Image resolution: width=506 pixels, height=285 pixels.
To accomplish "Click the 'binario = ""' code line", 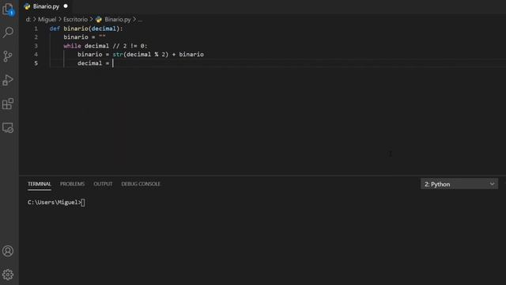I will click(85, 37).
